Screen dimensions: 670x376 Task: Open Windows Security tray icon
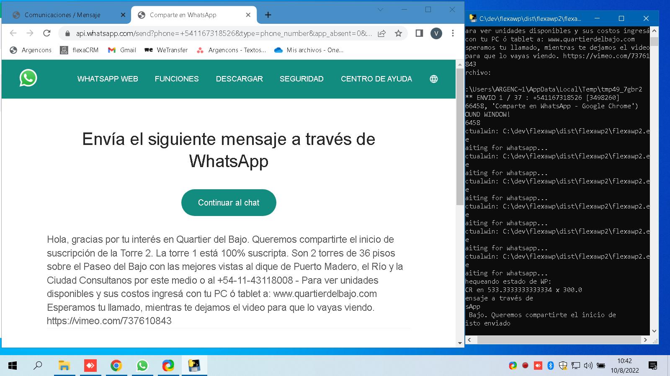[563, 366]
